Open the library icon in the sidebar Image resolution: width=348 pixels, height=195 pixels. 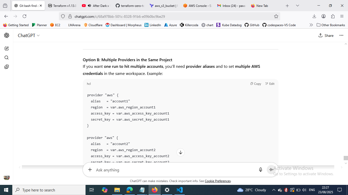point(7,67)
